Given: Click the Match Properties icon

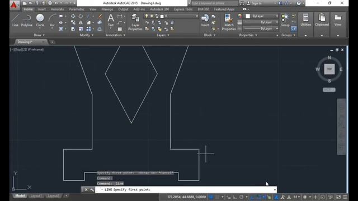Looking at the screenshot, I should [x=229, y=22].
